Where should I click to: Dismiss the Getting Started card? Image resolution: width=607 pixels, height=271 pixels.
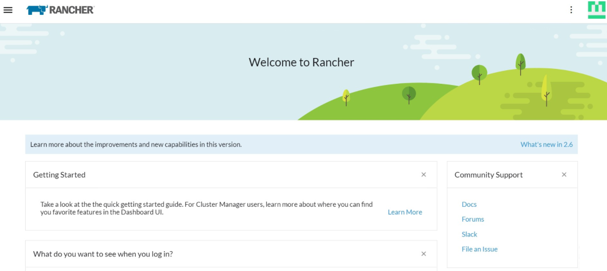[423, 174]
